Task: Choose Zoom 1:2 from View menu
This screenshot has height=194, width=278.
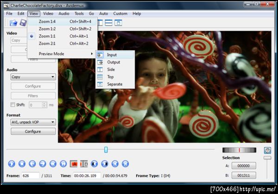Action: (x=63, y=29)
